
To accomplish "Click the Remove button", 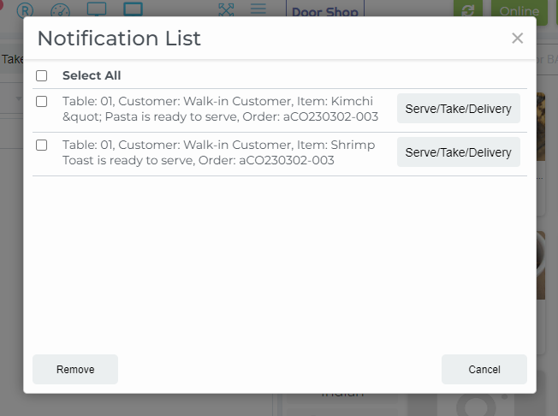I will click(75, 370).
